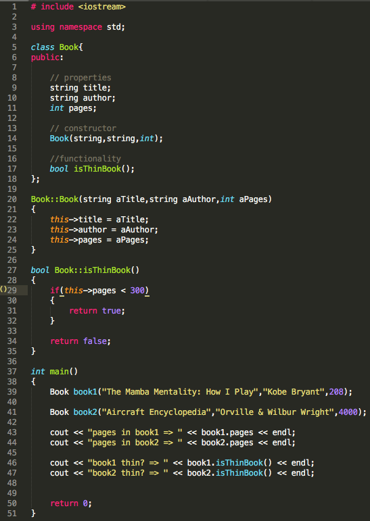
Task: Click 'book2.pages' on line 44
Action: coord(227,443)
